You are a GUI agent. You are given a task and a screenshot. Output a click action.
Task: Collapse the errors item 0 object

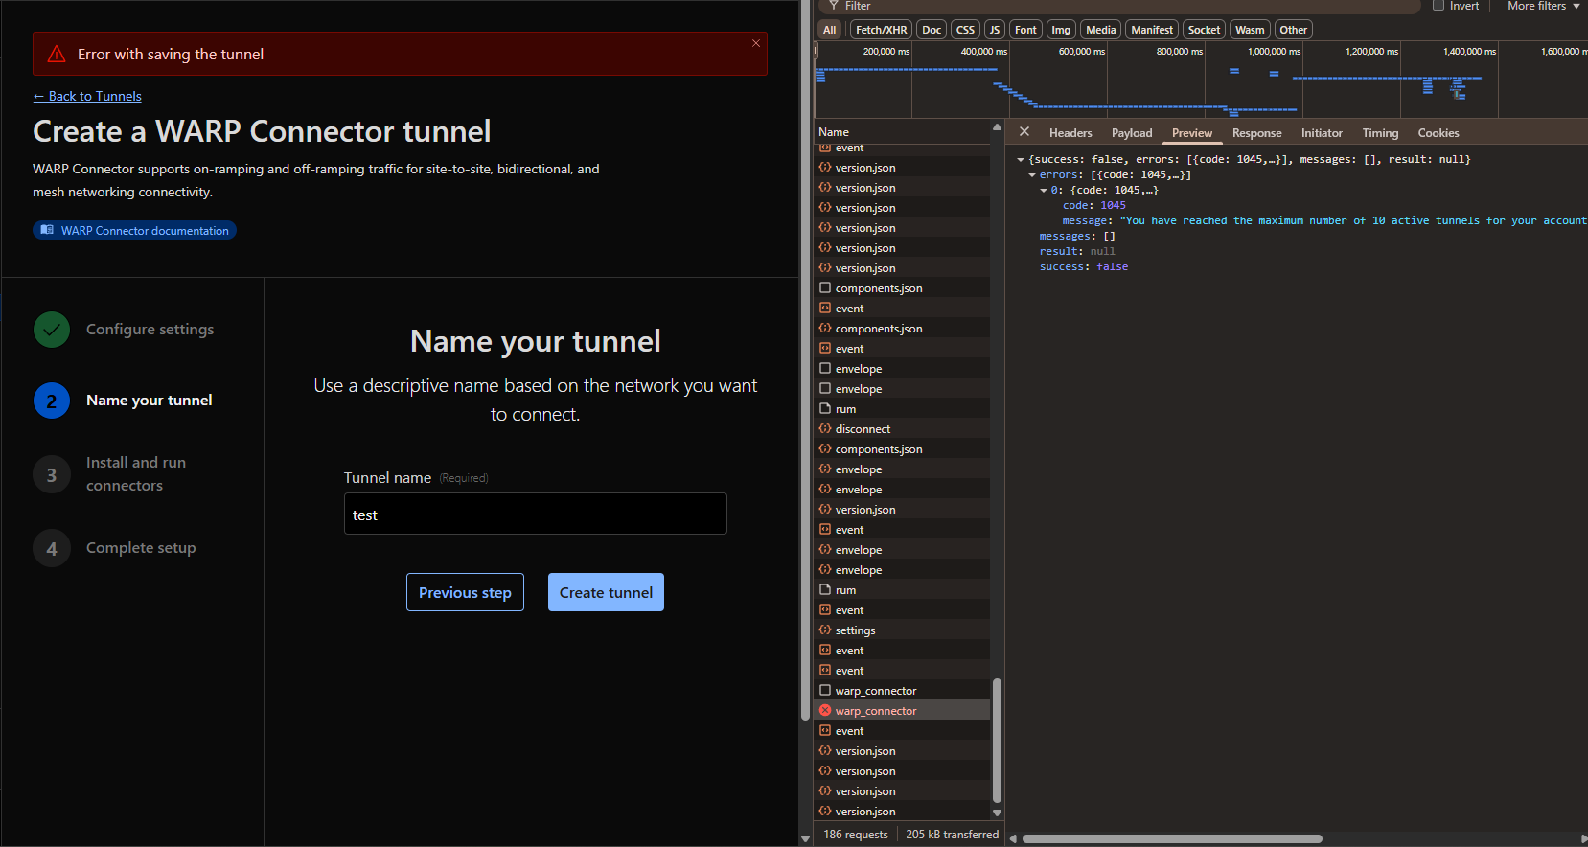tap(1044, 191)
